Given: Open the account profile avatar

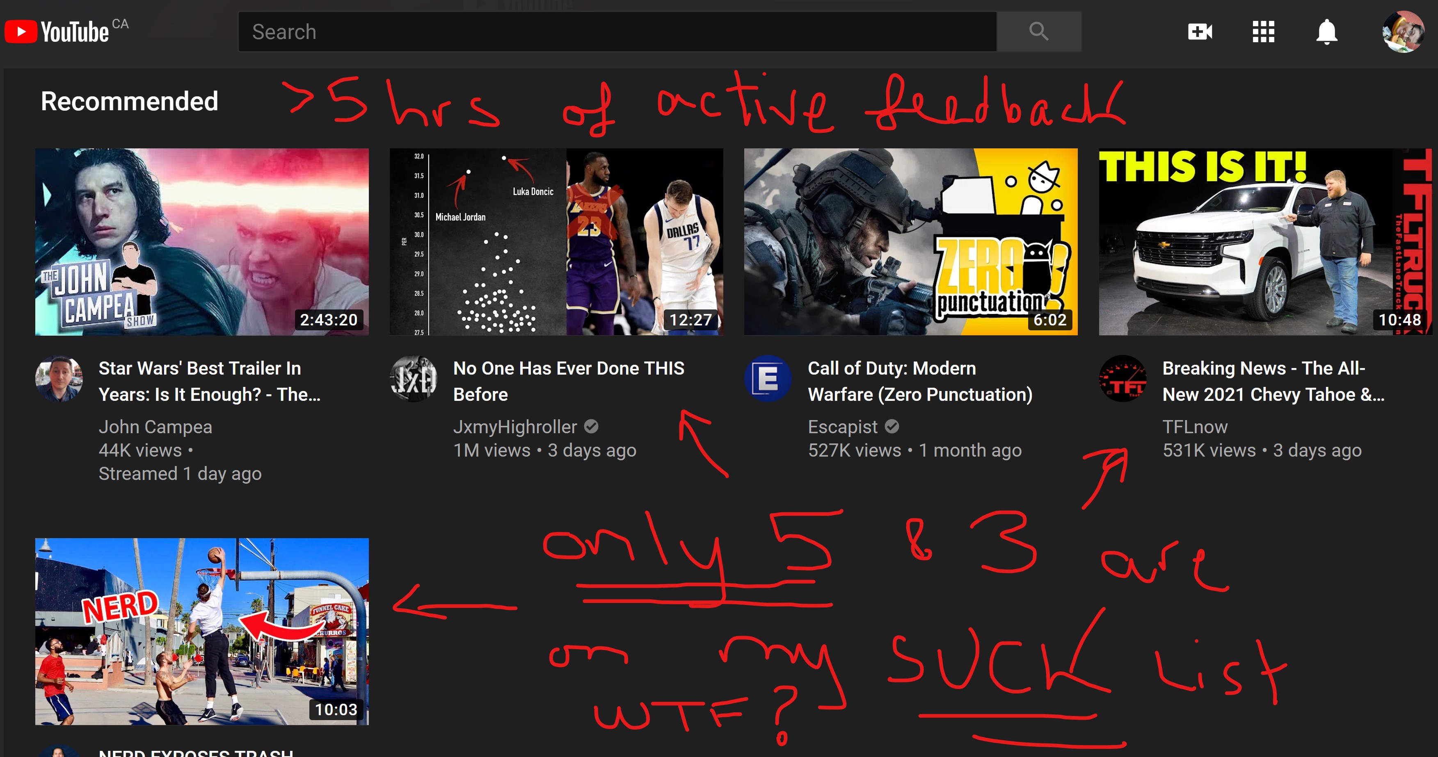Looking at the screenshot, I should (1403, 32).
